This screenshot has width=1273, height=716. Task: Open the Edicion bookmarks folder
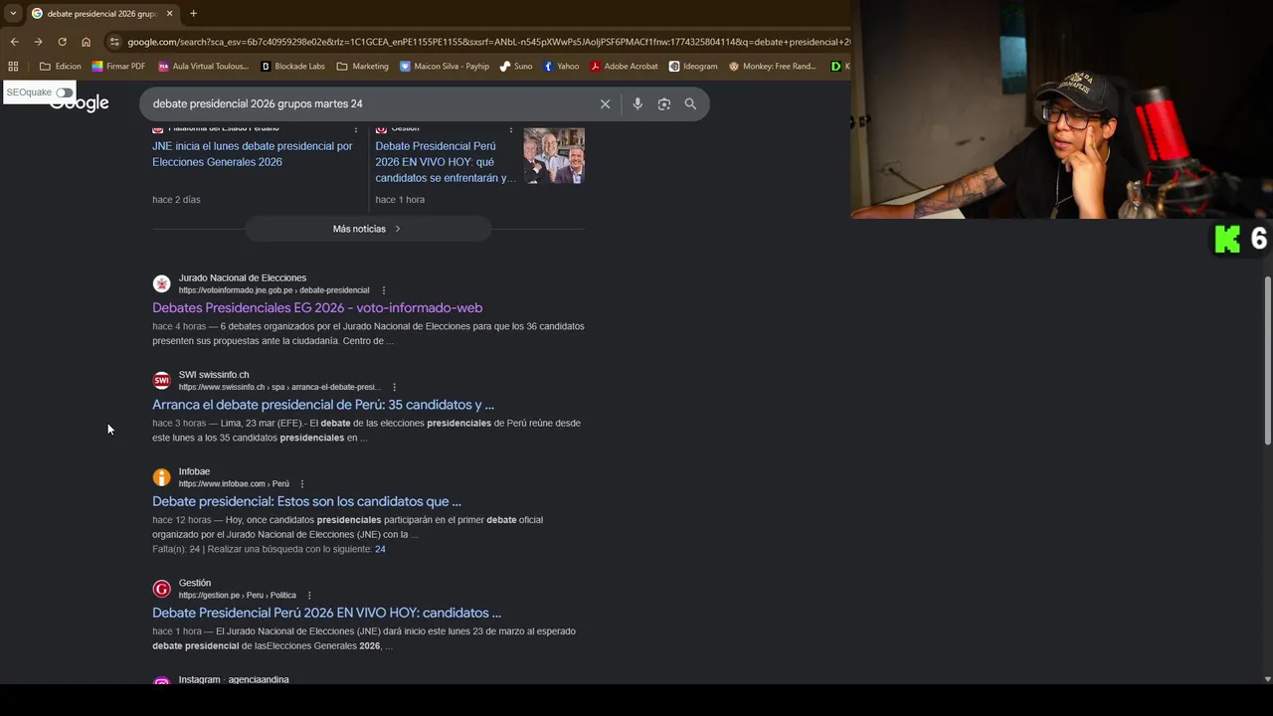pos(61,67)
